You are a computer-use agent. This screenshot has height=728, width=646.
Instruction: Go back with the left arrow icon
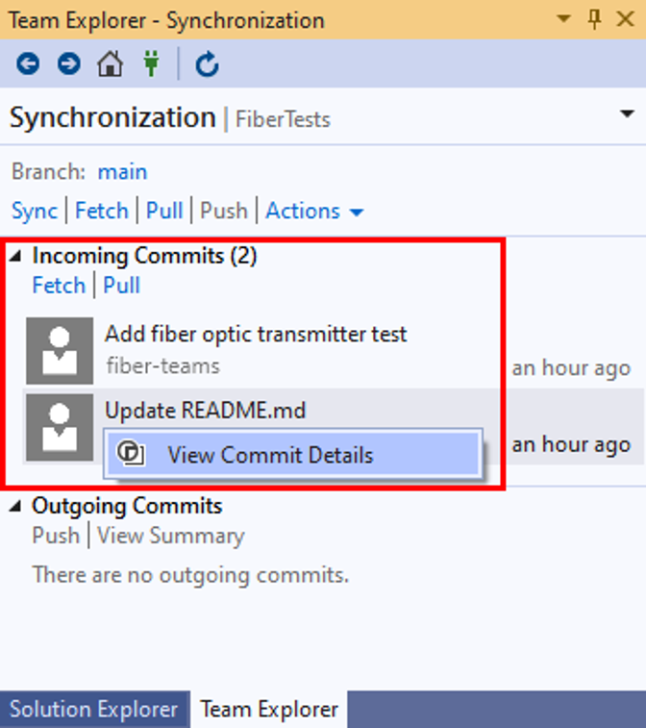click(28, 63)
